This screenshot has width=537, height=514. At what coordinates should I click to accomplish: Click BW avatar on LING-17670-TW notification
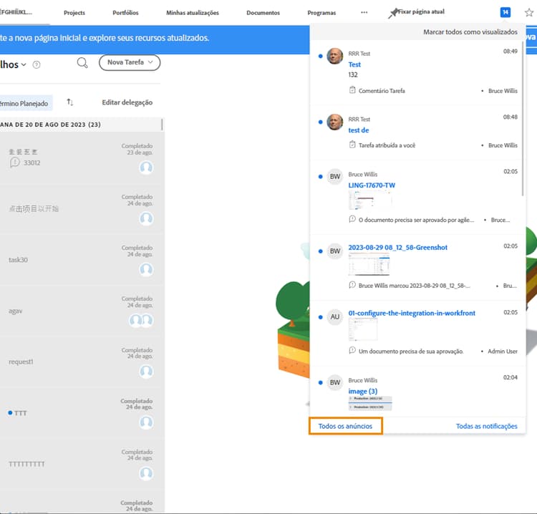pyautogui.click(x=334, y=177)
